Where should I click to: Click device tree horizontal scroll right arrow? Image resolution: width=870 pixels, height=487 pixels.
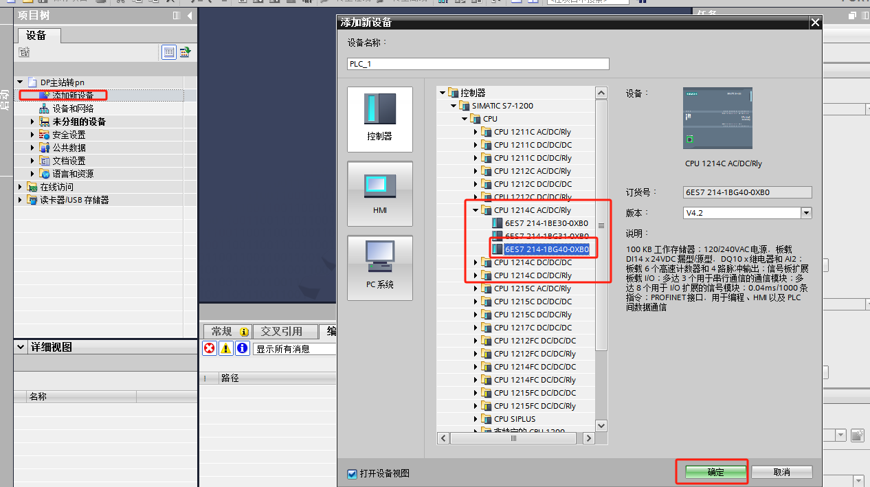(x=589, y=438)
